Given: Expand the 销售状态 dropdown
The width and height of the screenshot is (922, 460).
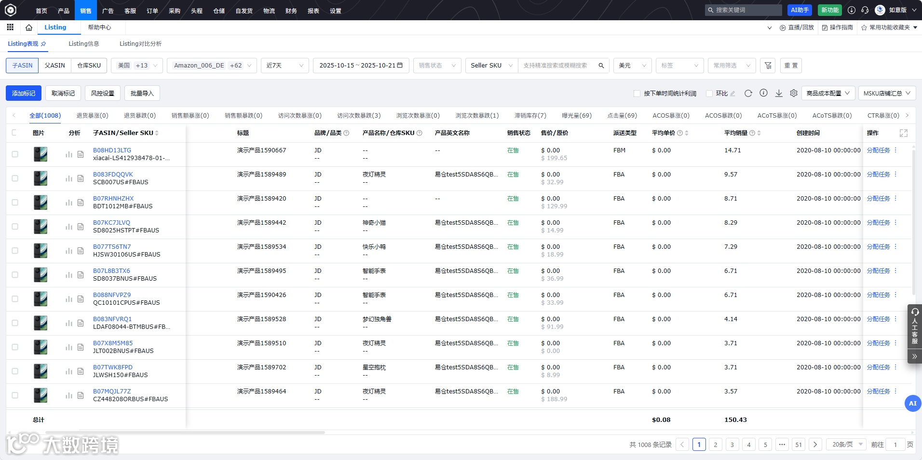Looking at the screenshot, I should pyautogui.click(x=437, y=66).
